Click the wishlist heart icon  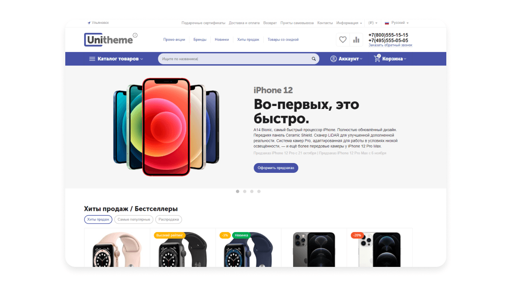[343, 40]
